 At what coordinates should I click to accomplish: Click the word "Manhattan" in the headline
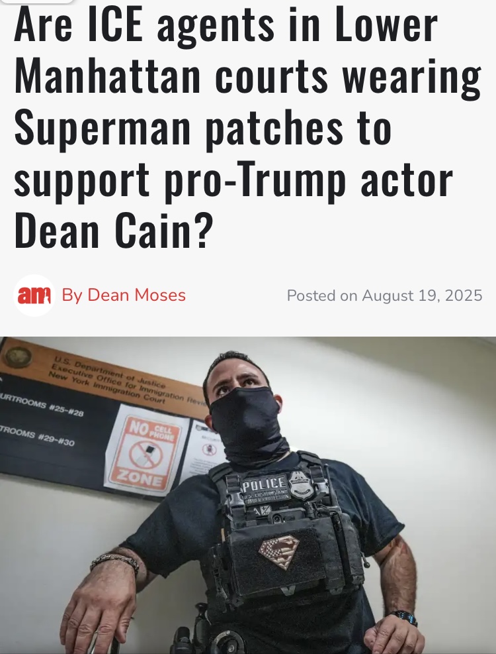(107, 76)
